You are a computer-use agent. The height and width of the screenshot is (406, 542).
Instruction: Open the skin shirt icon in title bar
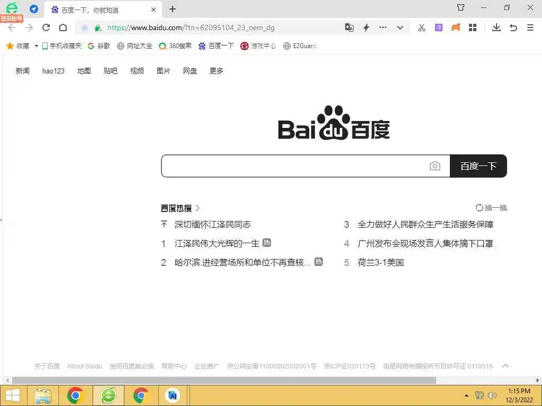tap(461, 7)
